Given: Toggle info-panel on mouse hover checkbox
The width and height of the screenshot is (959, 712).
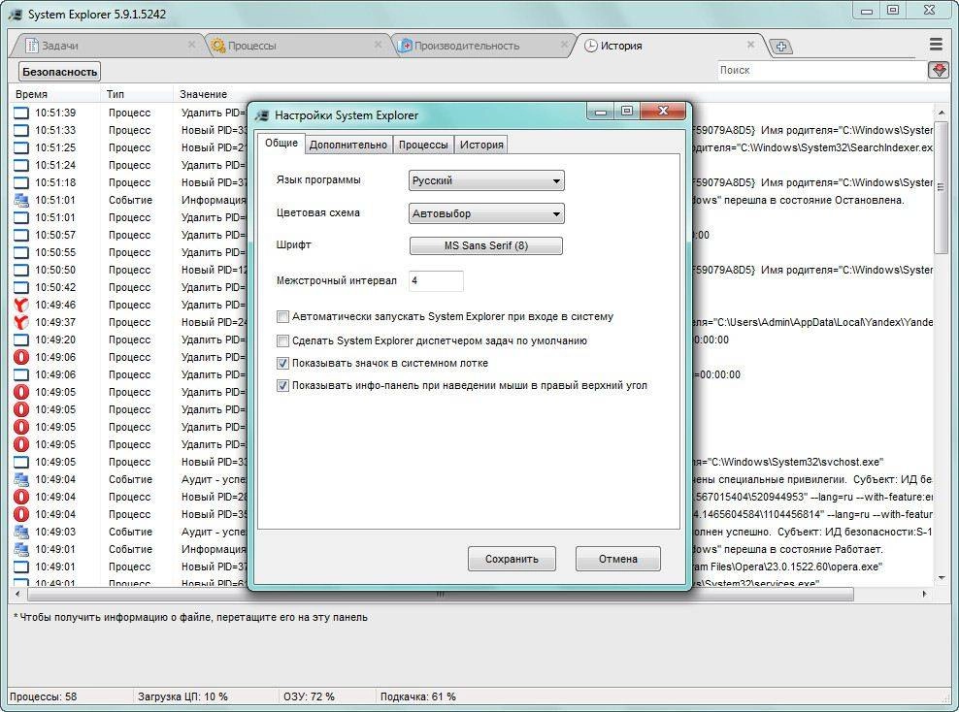Looking at the screenshot, I should (x=282, y=386).
